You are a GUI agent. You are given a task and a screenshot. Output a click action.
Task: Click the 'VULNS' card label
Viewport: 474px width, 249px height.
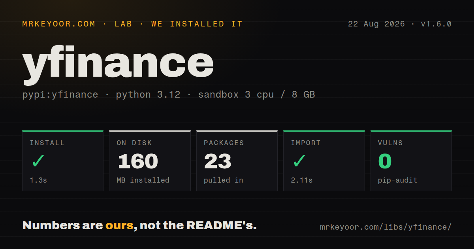390,143
